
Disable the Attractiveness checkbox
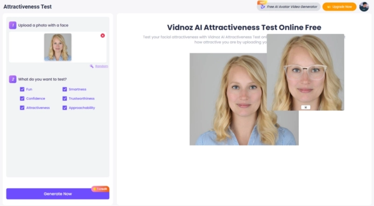[22, 108]
